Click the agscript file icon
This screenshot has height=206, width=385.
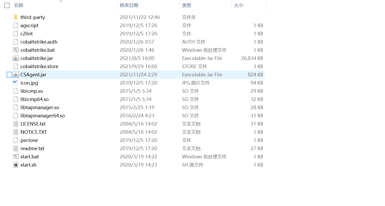click(16, 25)
